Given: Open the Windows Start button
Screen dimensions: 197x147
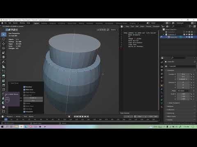Looking at the screenshot, I should 2,127.
